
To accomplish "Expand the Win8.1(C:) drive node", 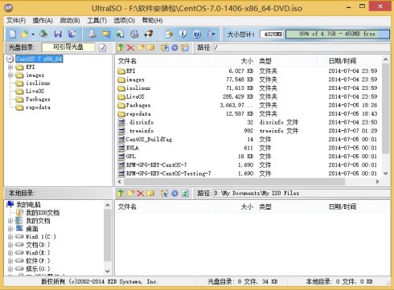I will tap(10, 237).
